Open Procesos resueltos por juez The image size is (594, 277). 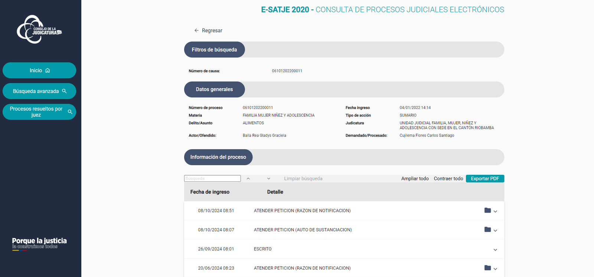pyautogui.click(x=39, y=112)
